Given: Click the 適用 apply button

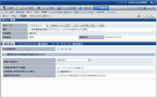Looking at the screenshot, I should coord(139,16).
